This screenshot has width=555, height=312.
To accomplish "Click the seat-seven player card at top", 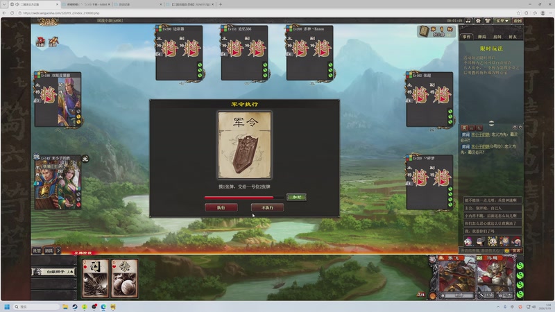I will (x=179, y=53).
